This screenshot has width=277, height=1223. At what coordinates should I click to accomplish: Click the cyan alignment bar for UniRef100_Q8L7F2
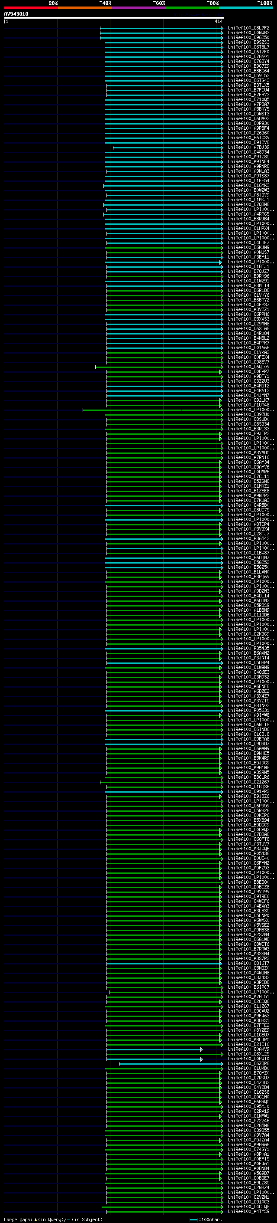(161, 28)
